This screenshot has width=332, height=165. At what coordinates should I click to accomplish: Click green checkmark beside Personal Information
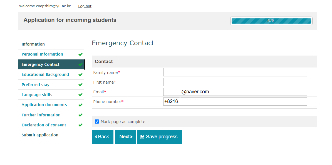pyautogui.click(x=81, y=54)
